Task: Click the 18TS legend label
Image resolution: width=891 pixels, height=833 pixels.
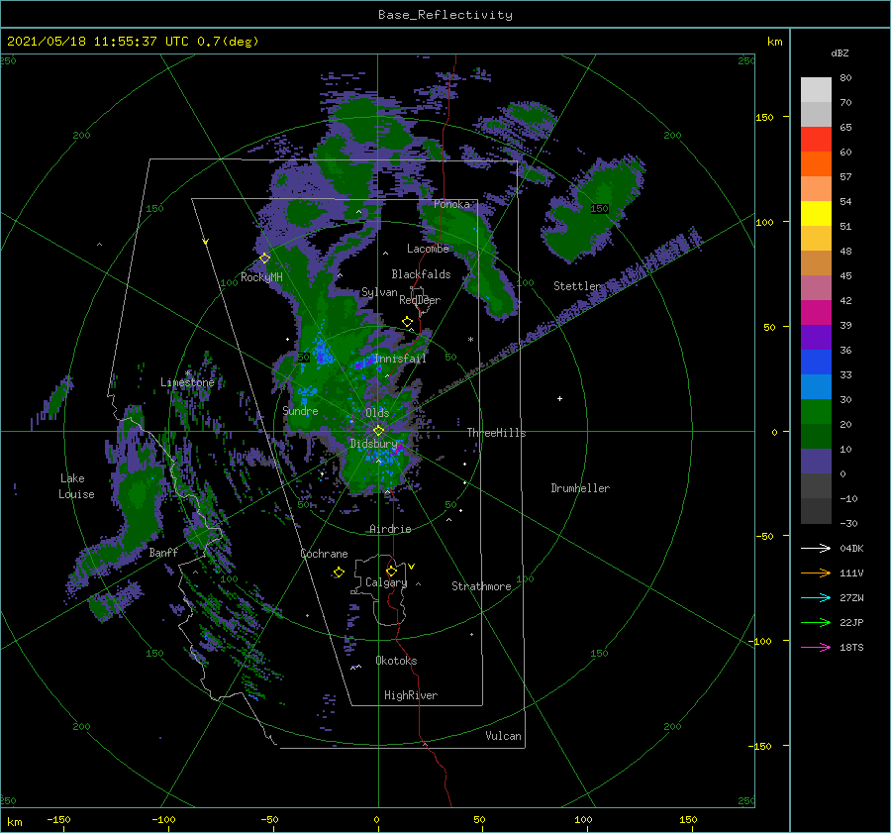Action: (851, 647)
